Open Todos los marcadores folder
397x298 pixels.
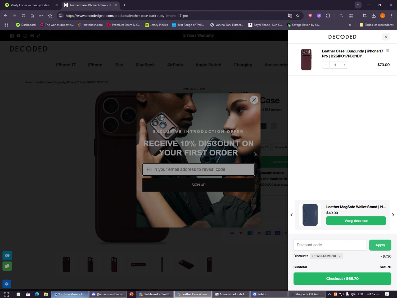(x=376, y=25)
